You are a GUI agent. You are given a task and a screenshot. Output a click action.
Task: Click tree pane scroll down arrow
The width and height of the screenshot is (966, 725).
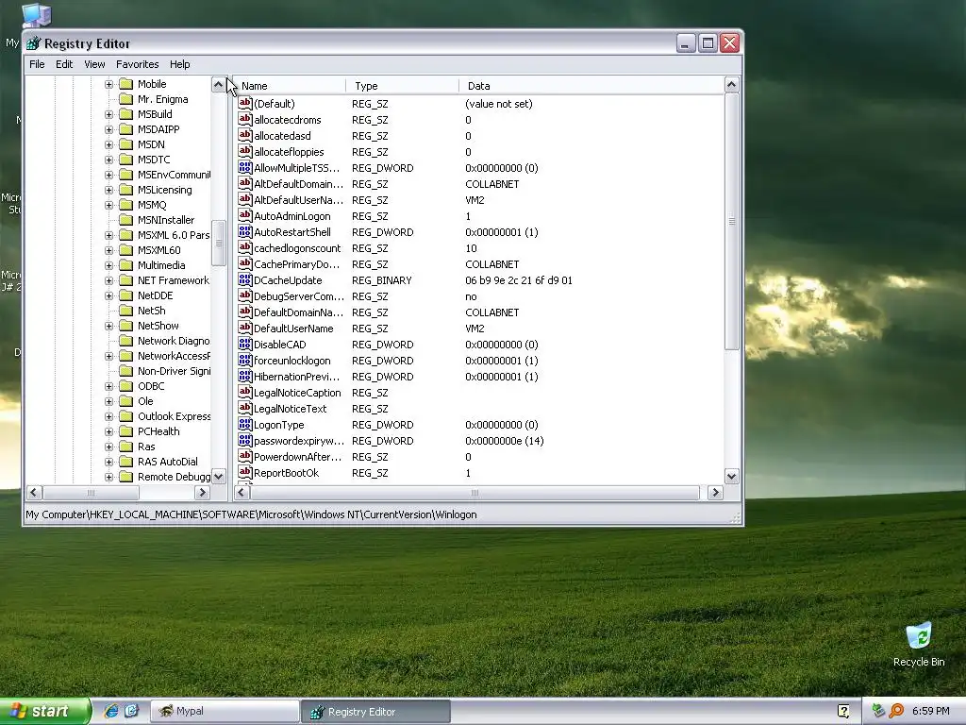[x=219, y=476]
